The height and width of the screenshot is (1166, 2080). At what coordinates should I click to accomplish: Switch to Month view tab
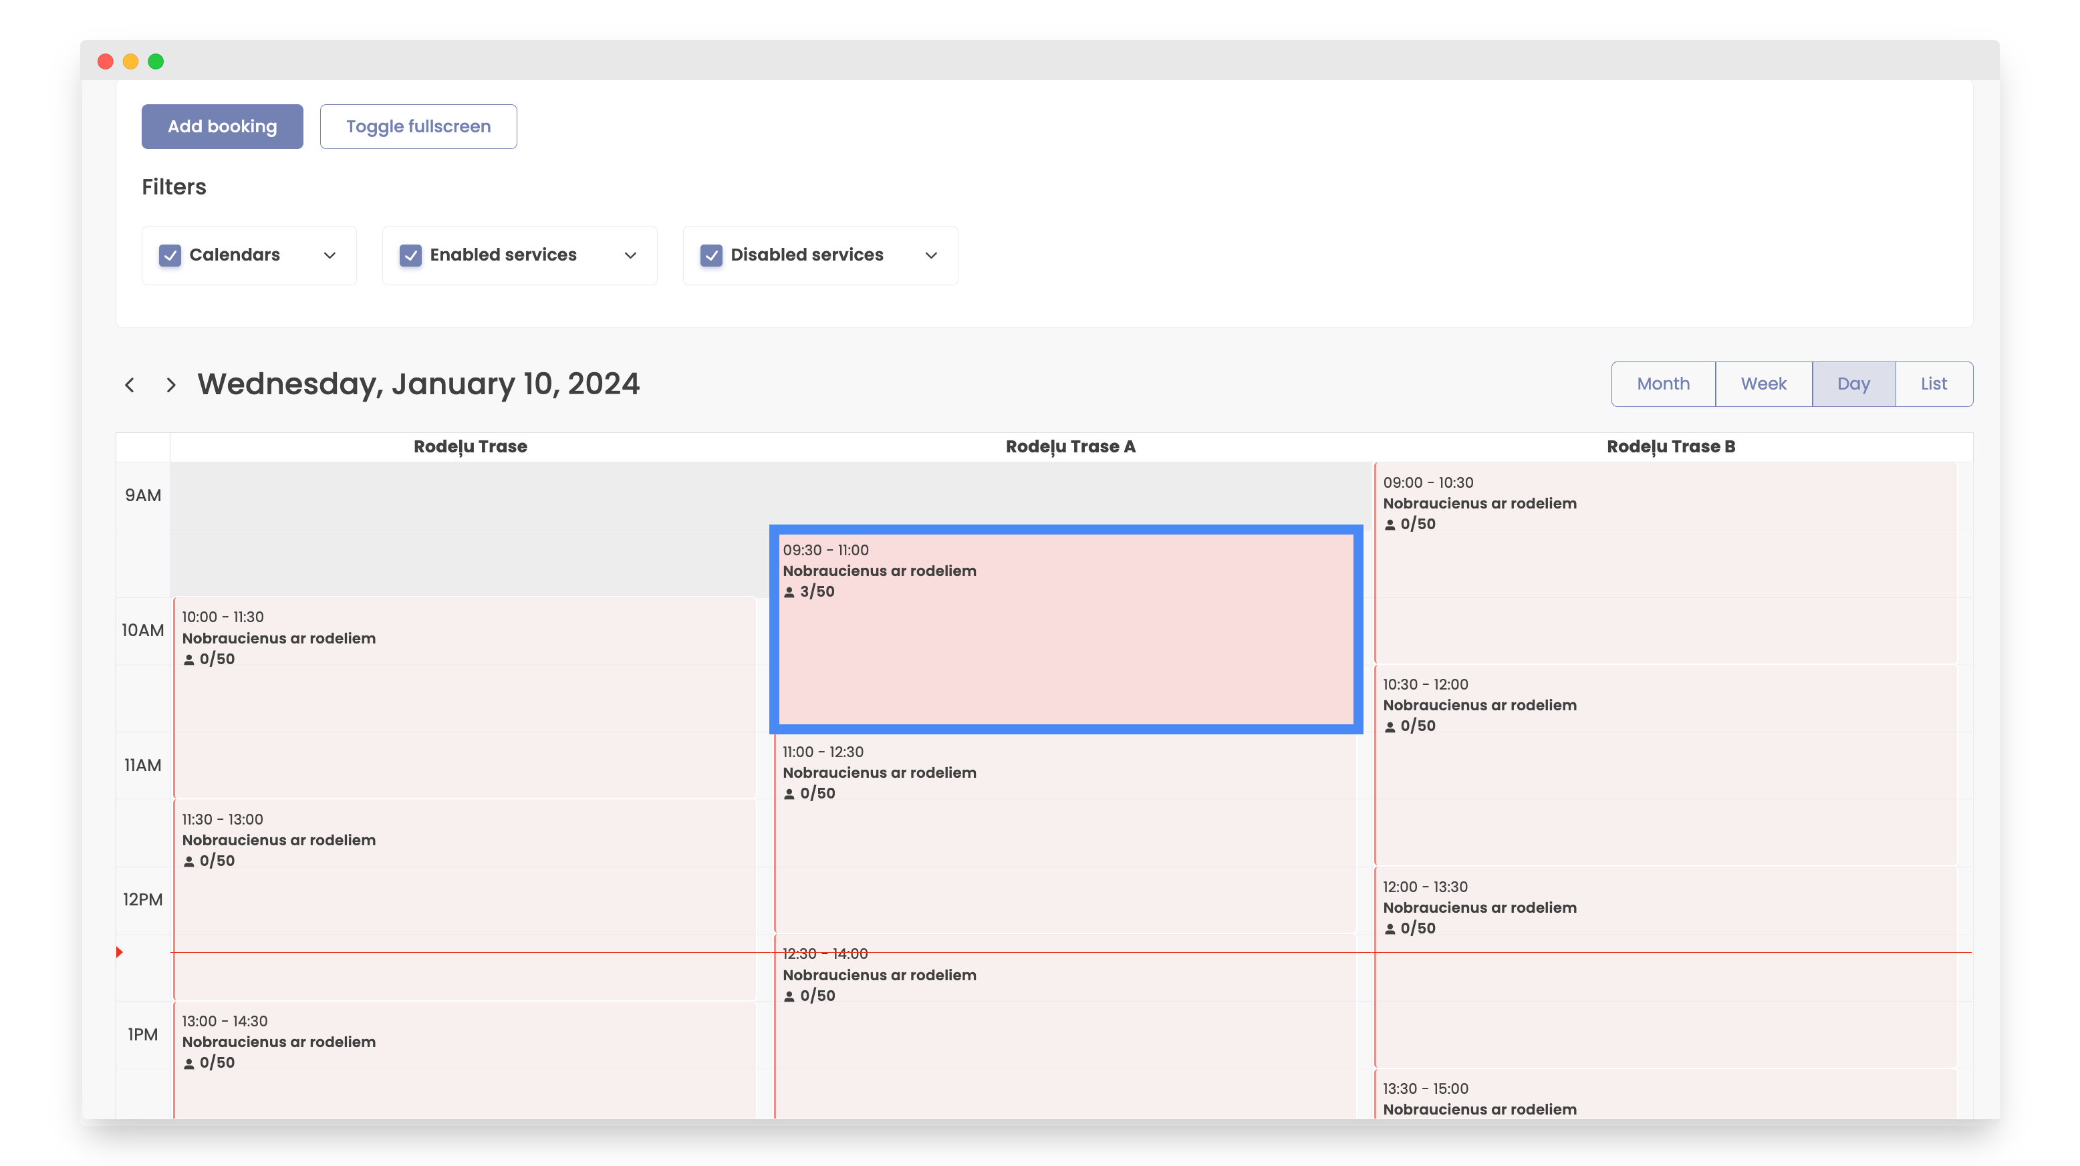pos(1662,384)
